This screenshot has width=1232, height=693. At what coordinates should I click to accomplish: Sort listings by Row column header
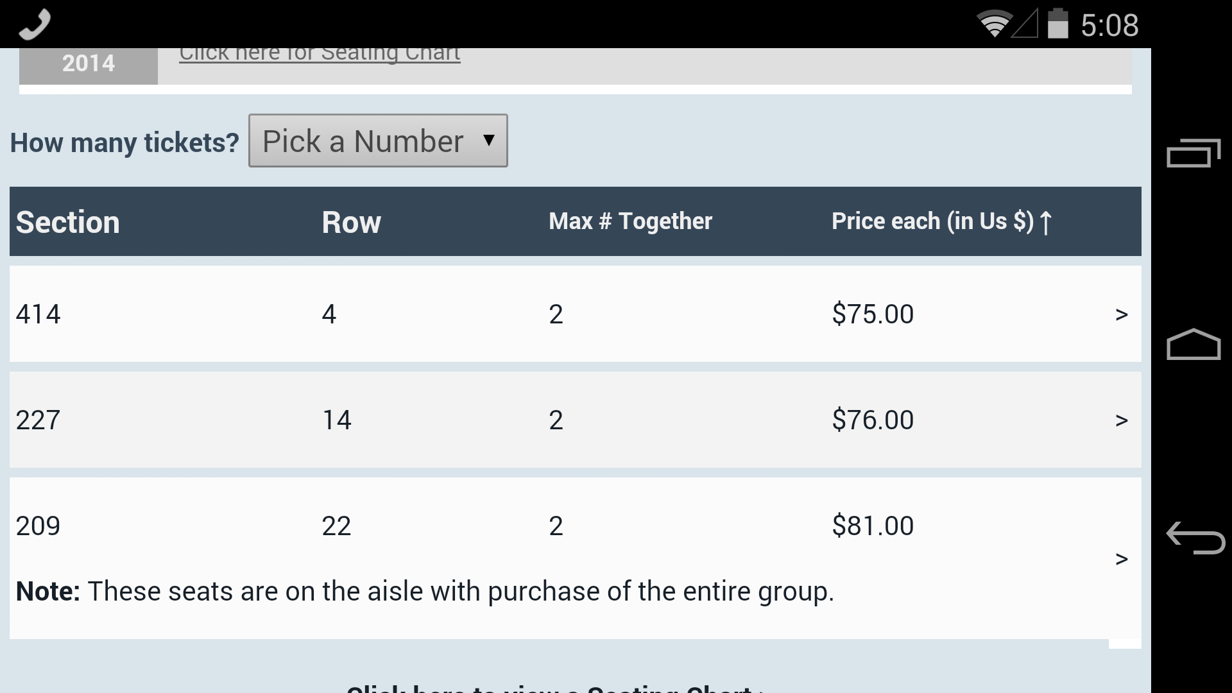(351, 222)
